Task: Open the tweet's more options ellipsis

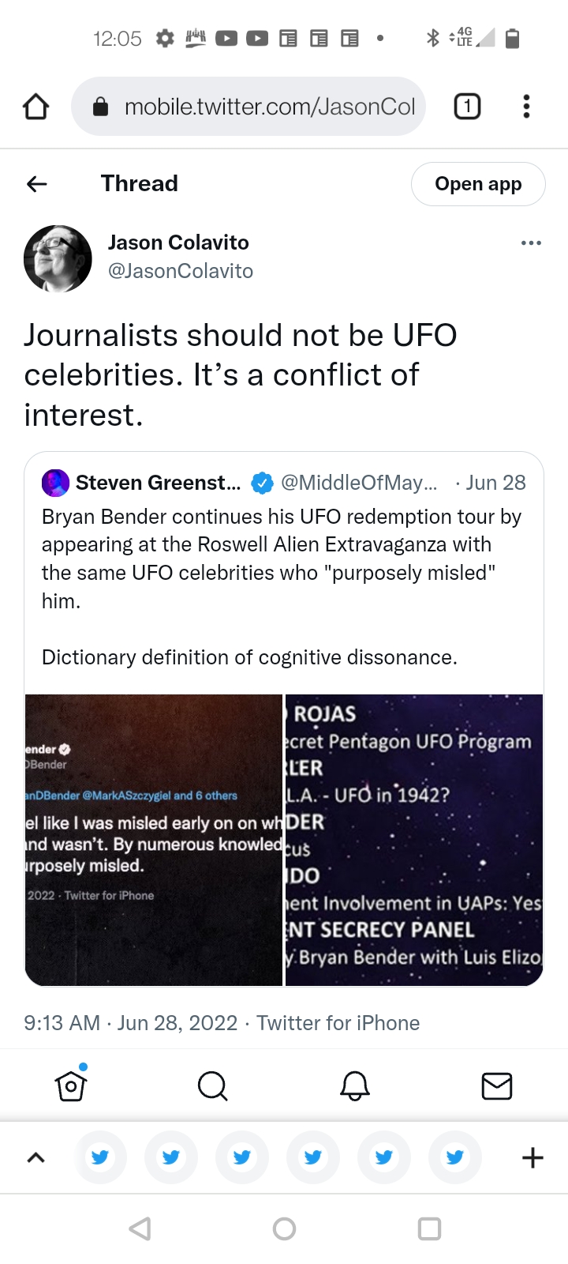Action: (531, 243)
